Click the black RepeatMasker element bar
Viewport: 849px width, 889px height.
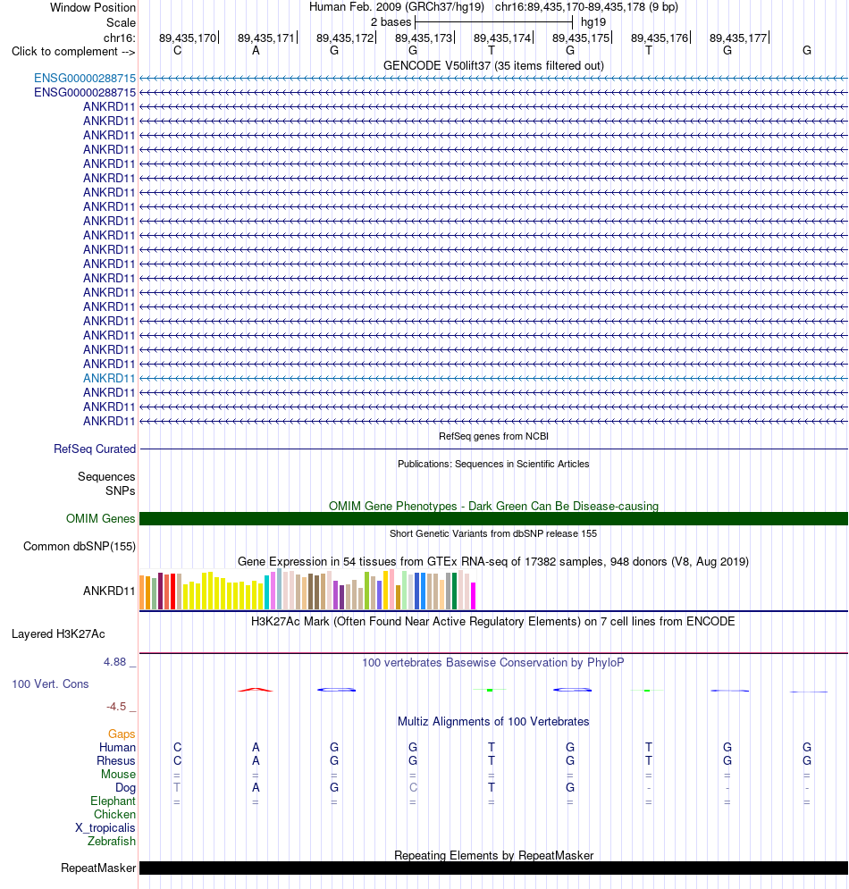(493, 868)
